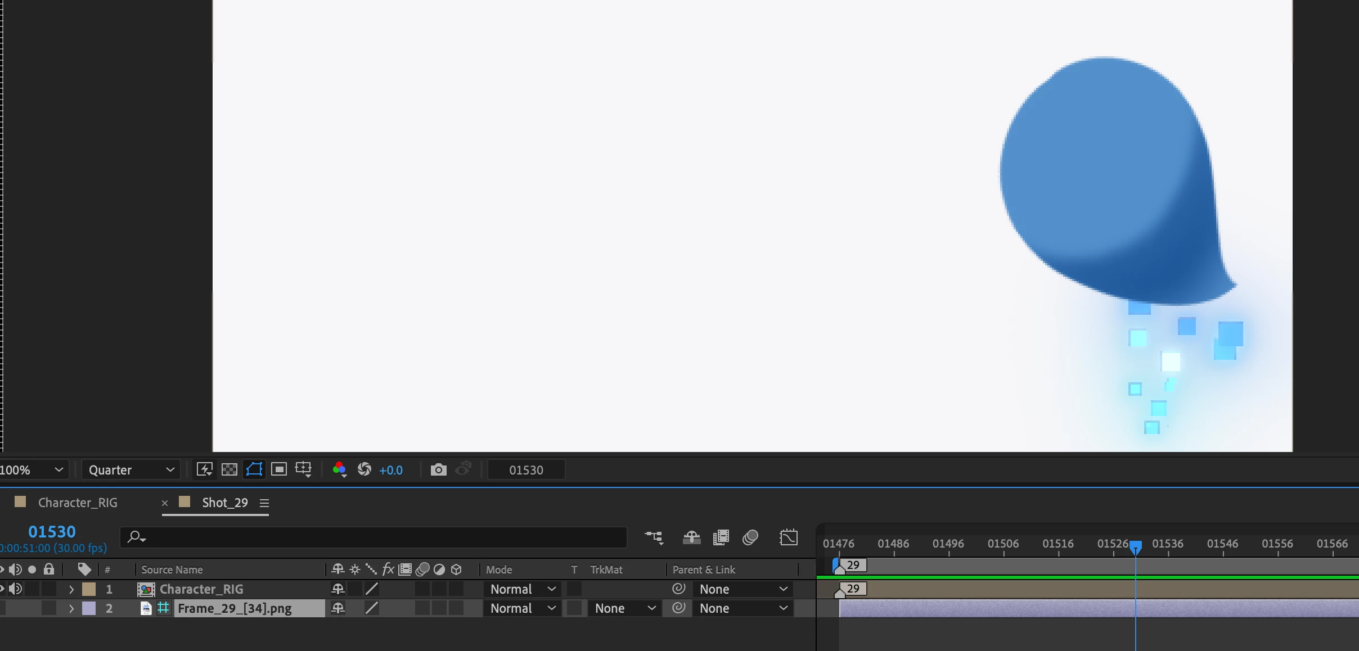Click the Region of Interest icon

click(279, 469)
